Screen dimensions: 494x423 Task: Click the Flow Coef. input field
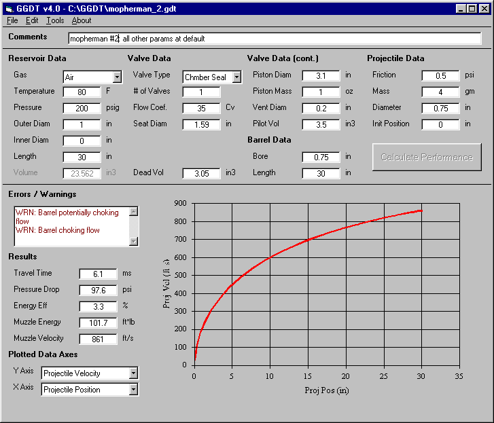tap(201, 108)
